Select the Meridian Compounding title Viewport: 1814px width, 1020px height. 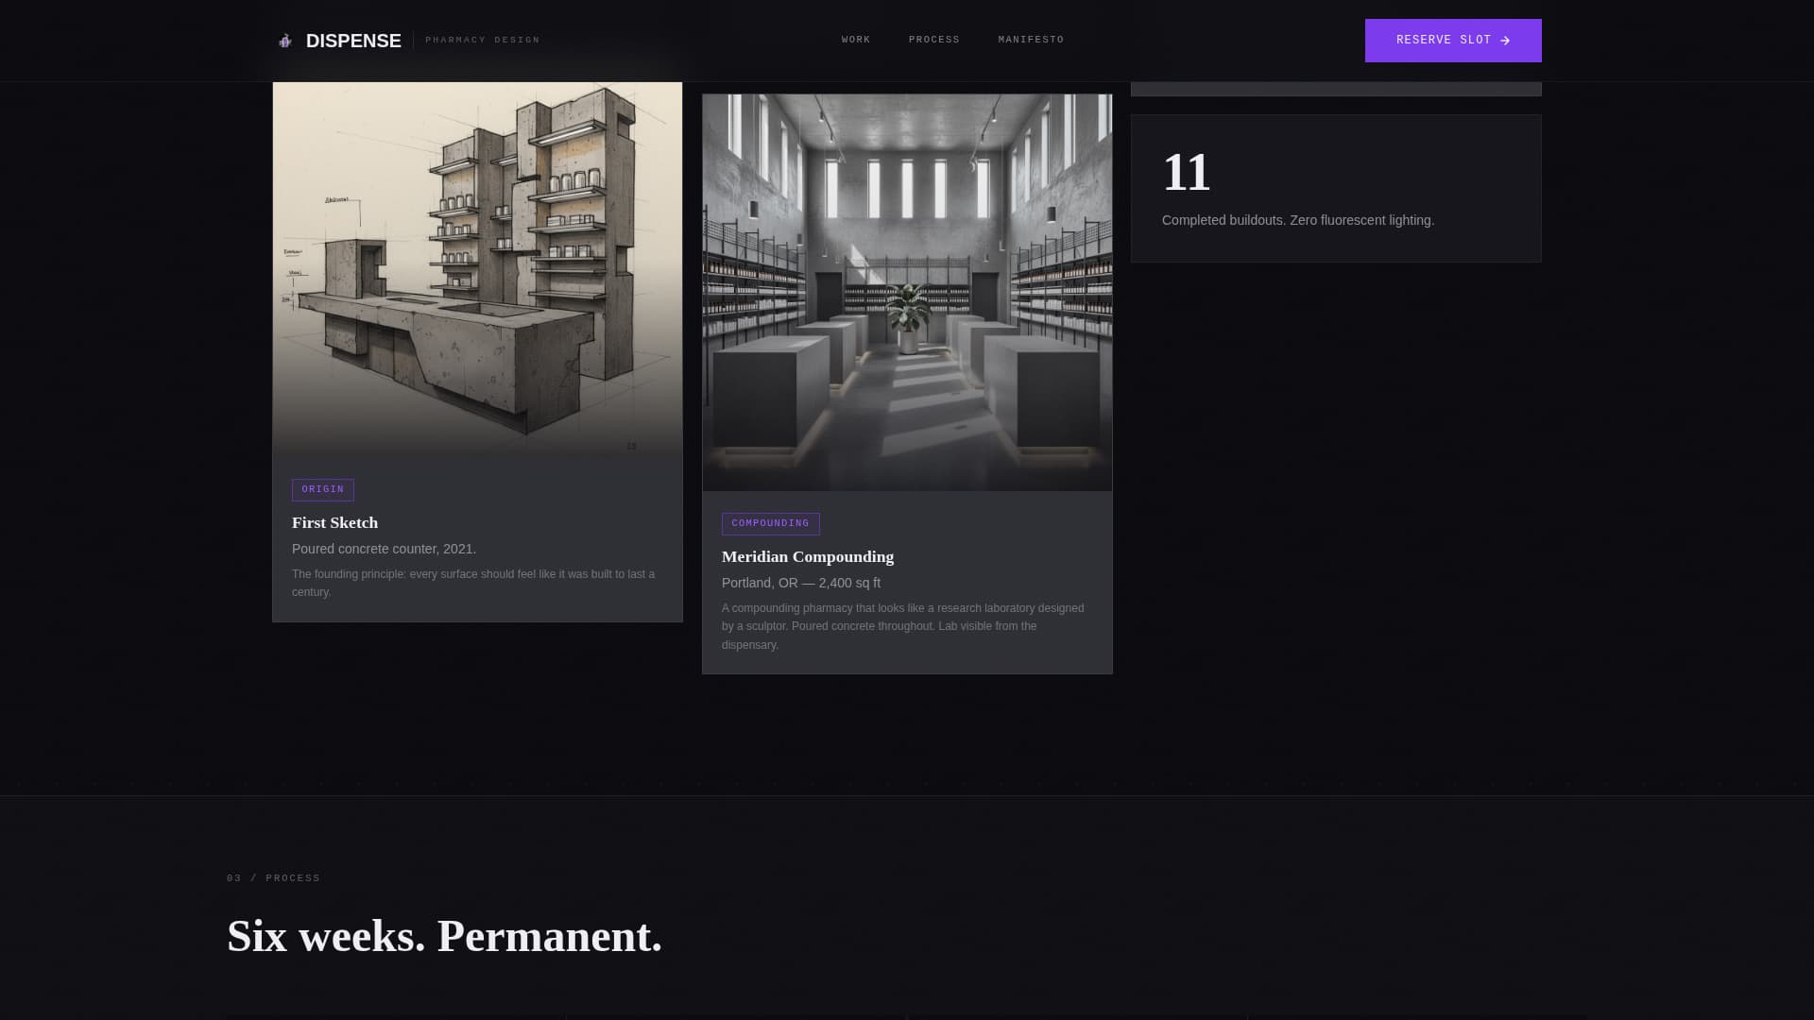808,556
